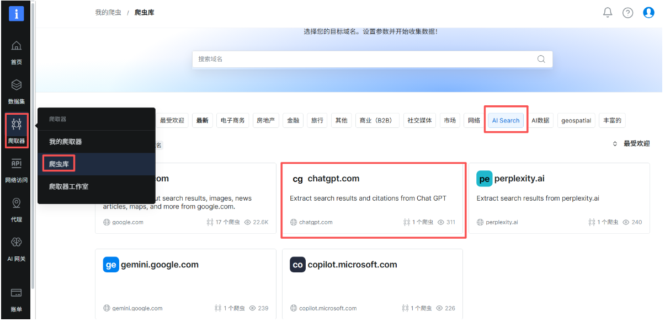
Task: Click the 17 个爬虫 count on google card
Action: click(227, 222)
